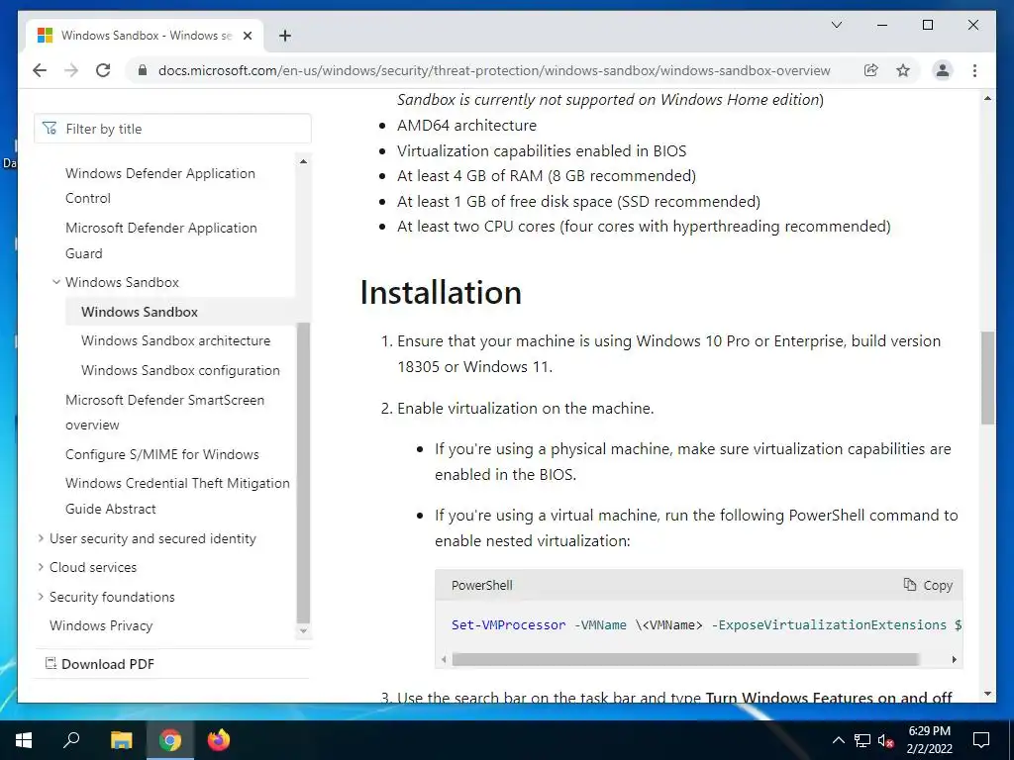Click the Microsoft logo favicon on the tab
This screenshot has height=760, width=1014.
(45, 36)
